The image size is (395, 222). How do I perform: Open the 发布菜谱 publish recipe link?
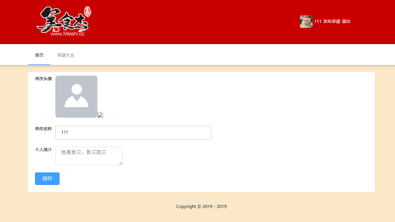coord(332,21)
